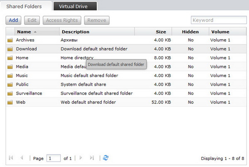Go to the last page arrow
This screenshot has height=167, width=249.
point(92,158)
